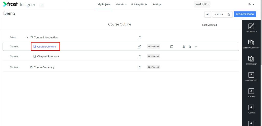Open settings gear for Course Content row
The image size is (262, 126).
coord(184,47)
